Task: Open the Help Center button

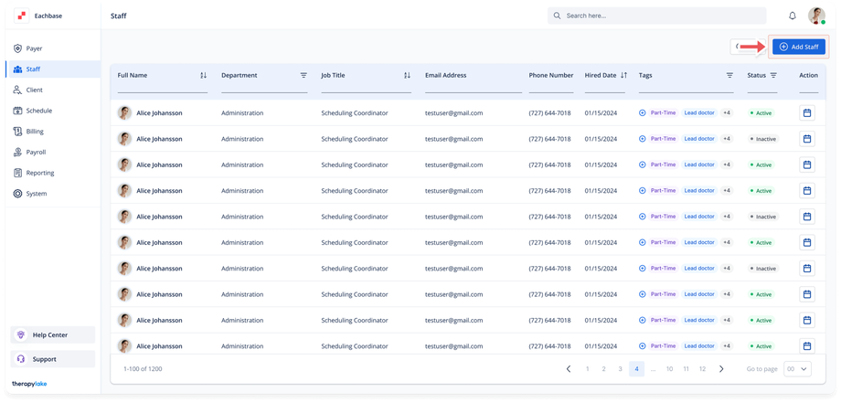Action: [53, 335]
